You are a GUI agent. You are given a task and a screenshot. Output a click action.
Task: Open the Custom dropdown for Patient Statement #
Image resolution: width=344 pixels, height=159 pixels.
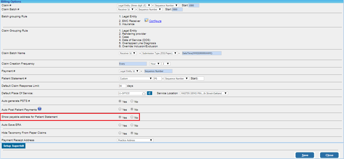click(136, 79)
